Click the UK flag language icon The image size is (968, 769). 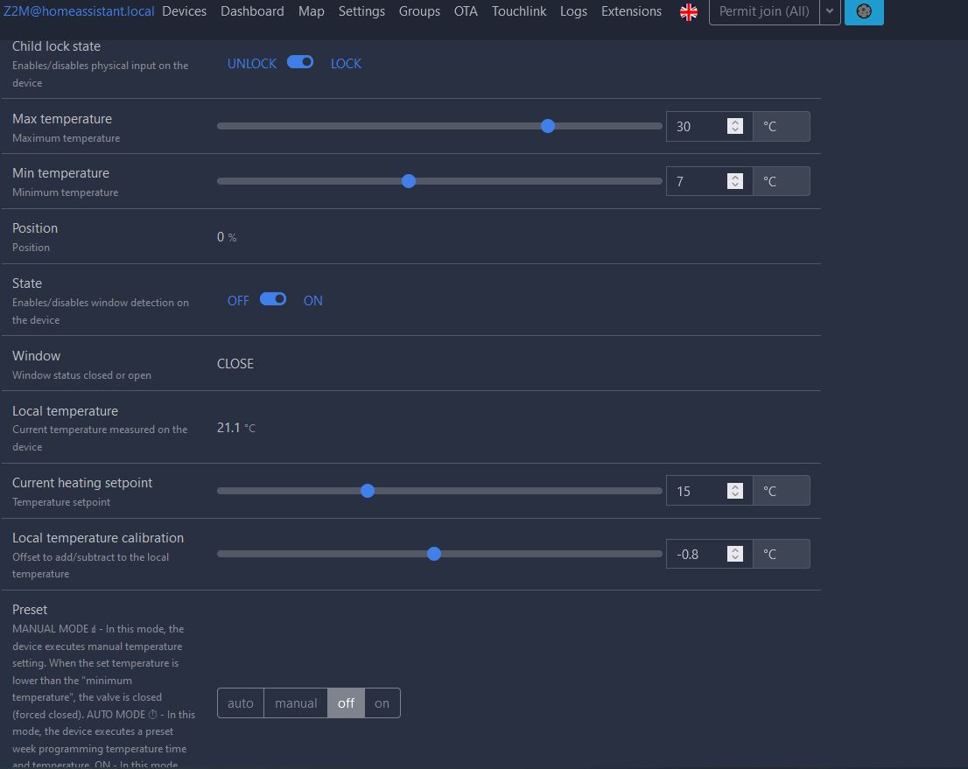coord(688,11)
